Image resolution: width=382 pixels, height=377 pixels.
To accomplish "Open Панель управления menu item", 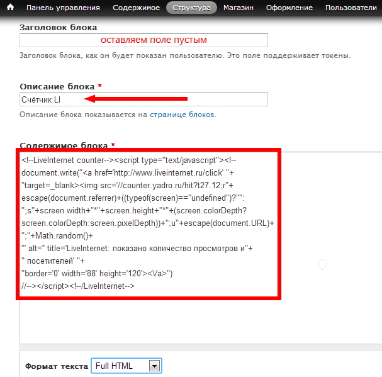I will tap(63, 8).
